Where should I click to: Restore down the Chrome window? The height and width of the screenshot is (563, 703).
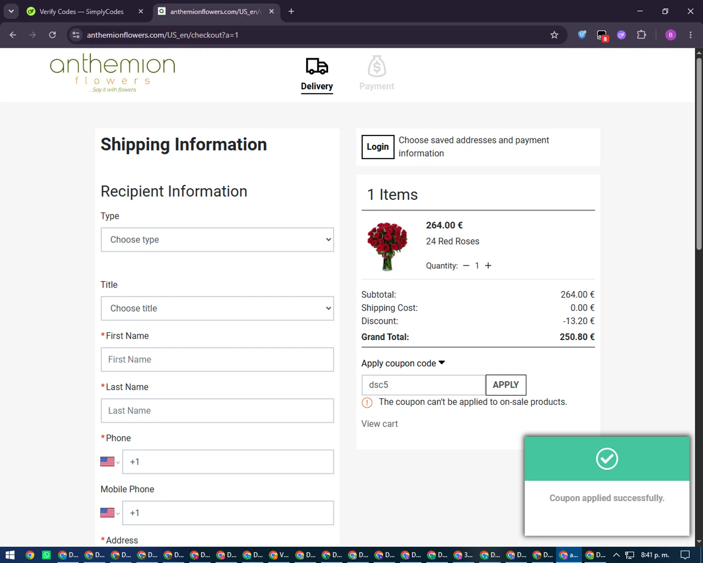click(665, 11)
